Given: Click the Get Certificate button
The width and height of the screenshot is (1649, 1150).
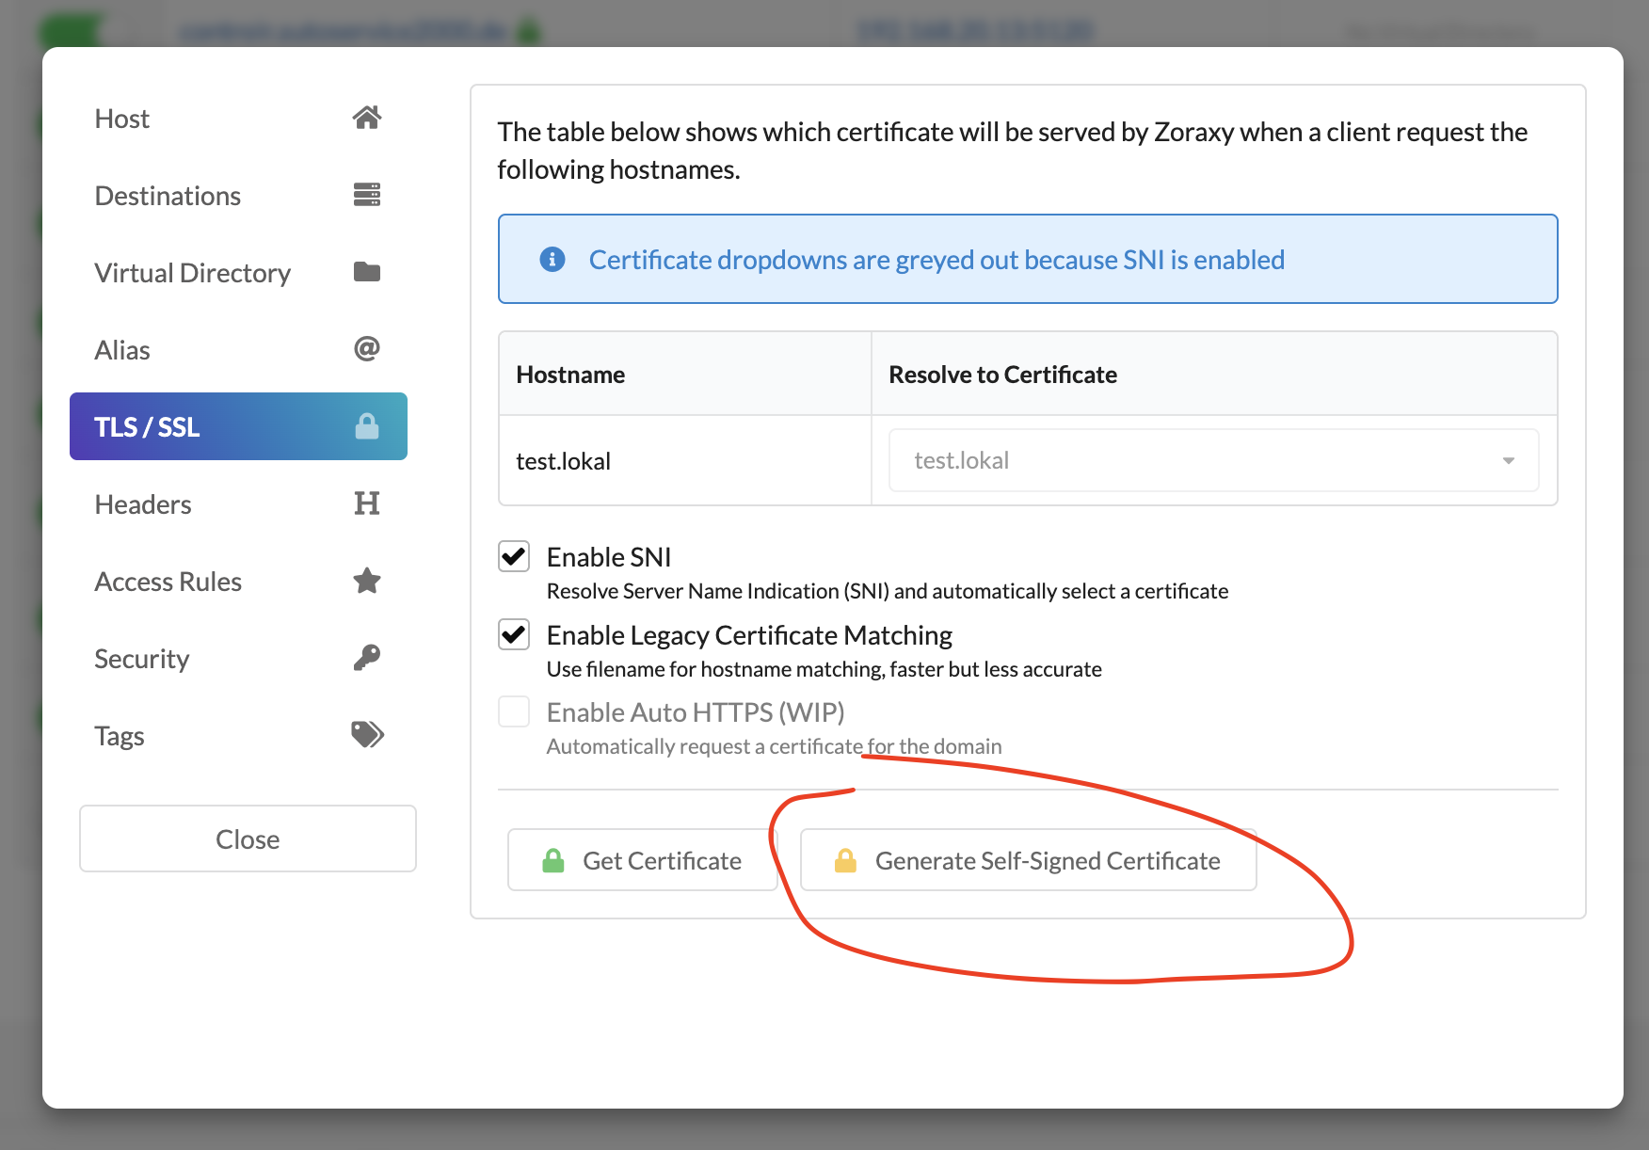Looking at the screenshot, I should coord(643,860).
